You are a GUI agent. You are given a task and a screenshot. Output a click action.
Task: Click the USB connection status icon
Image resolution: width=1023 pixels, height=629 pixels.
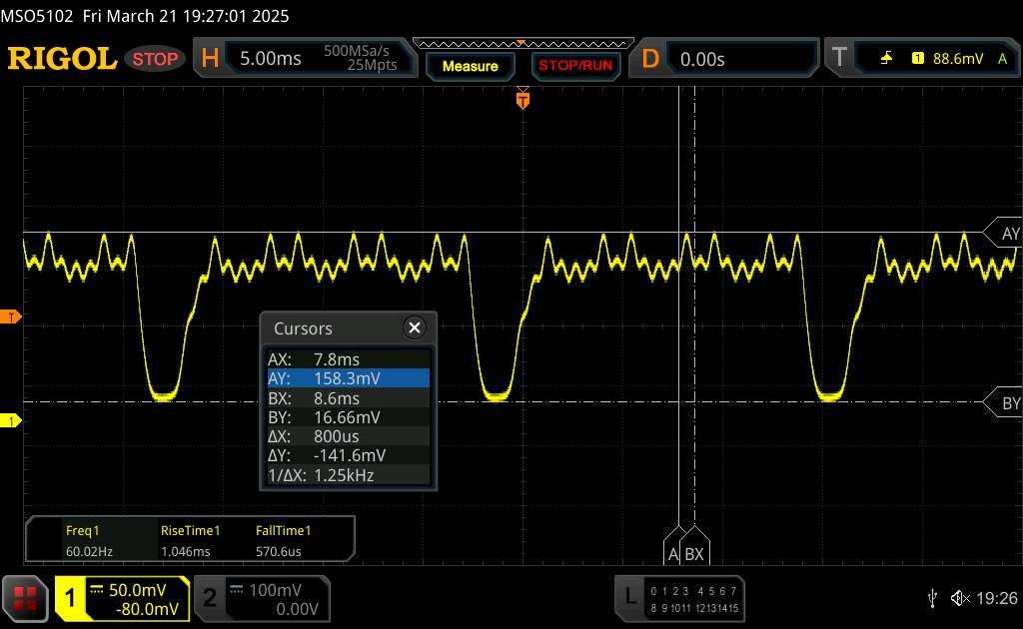[x=932, y=598]
